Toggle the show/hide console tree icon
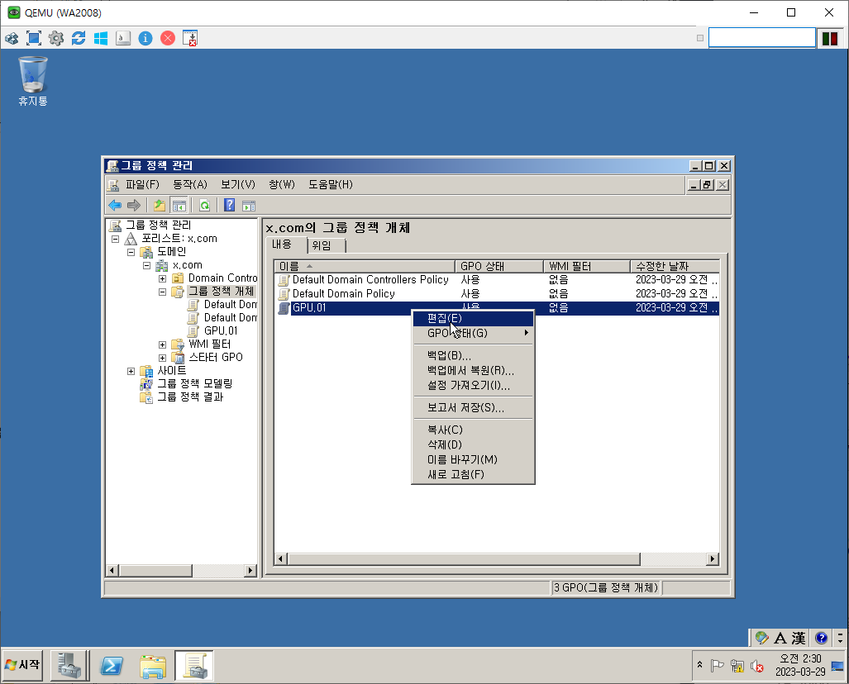The height and width of the screenshot is (684, 849). tap(179, 205)
